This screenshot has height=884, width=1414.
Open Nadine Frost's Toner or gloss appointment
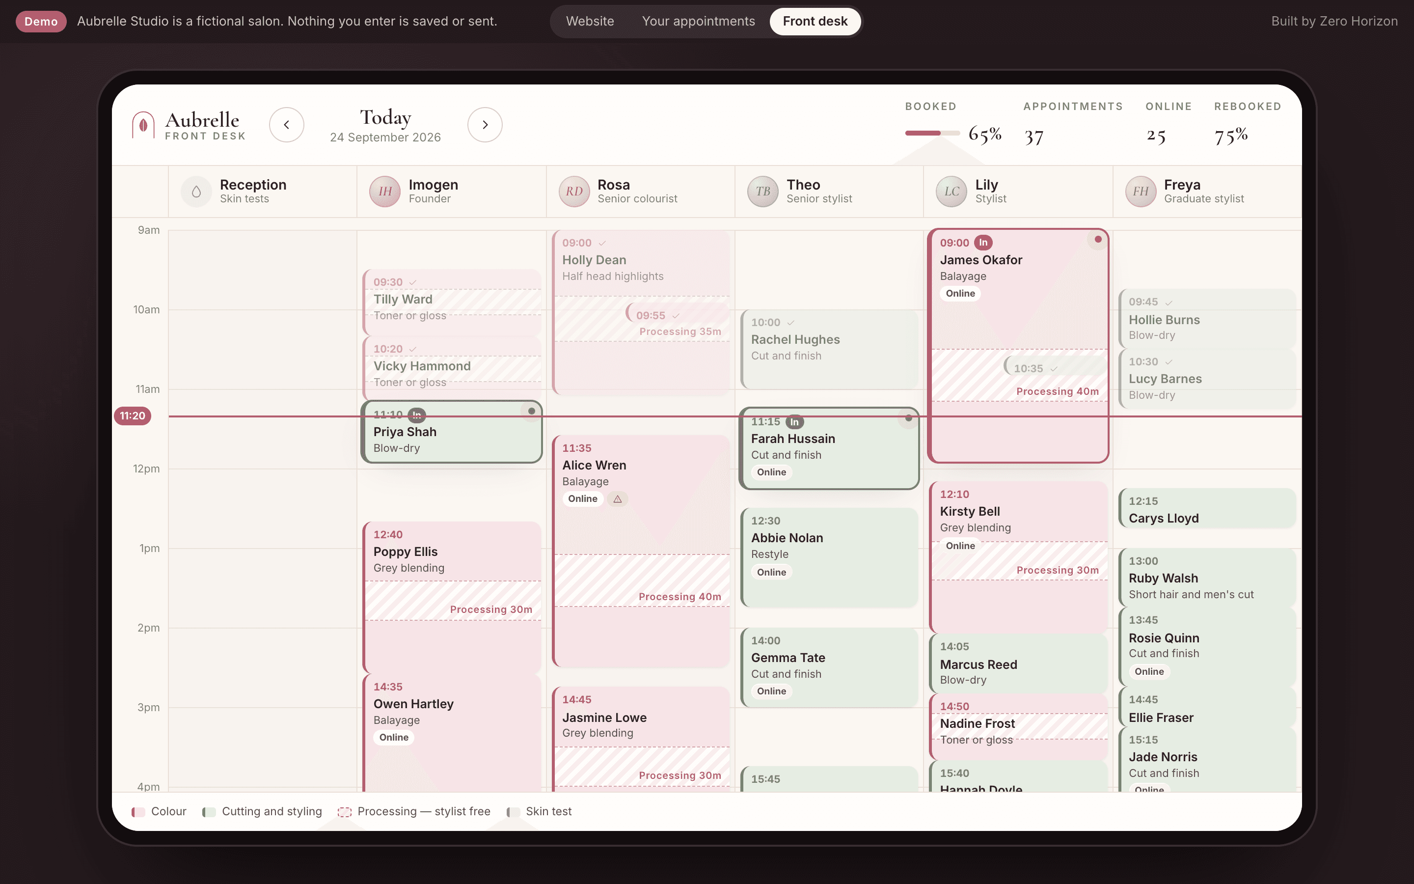tap(1018, 726)
